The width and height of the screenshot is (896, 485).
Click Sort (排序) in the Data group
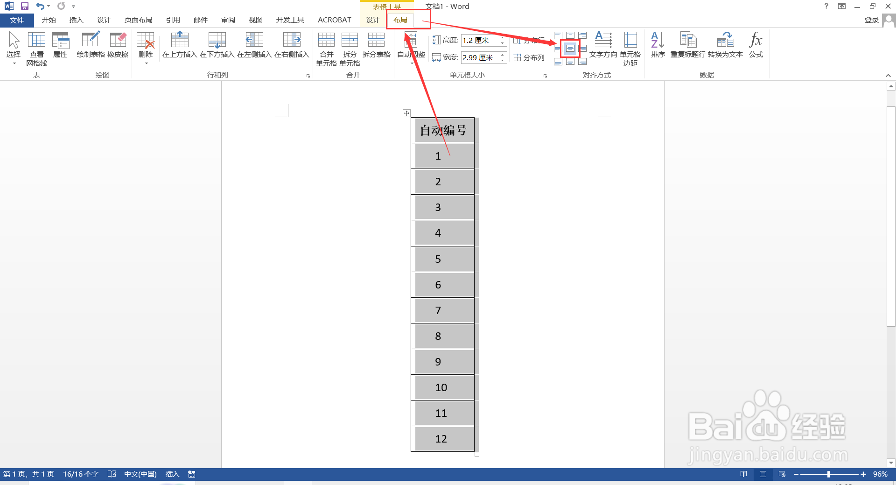pos(658,45)
